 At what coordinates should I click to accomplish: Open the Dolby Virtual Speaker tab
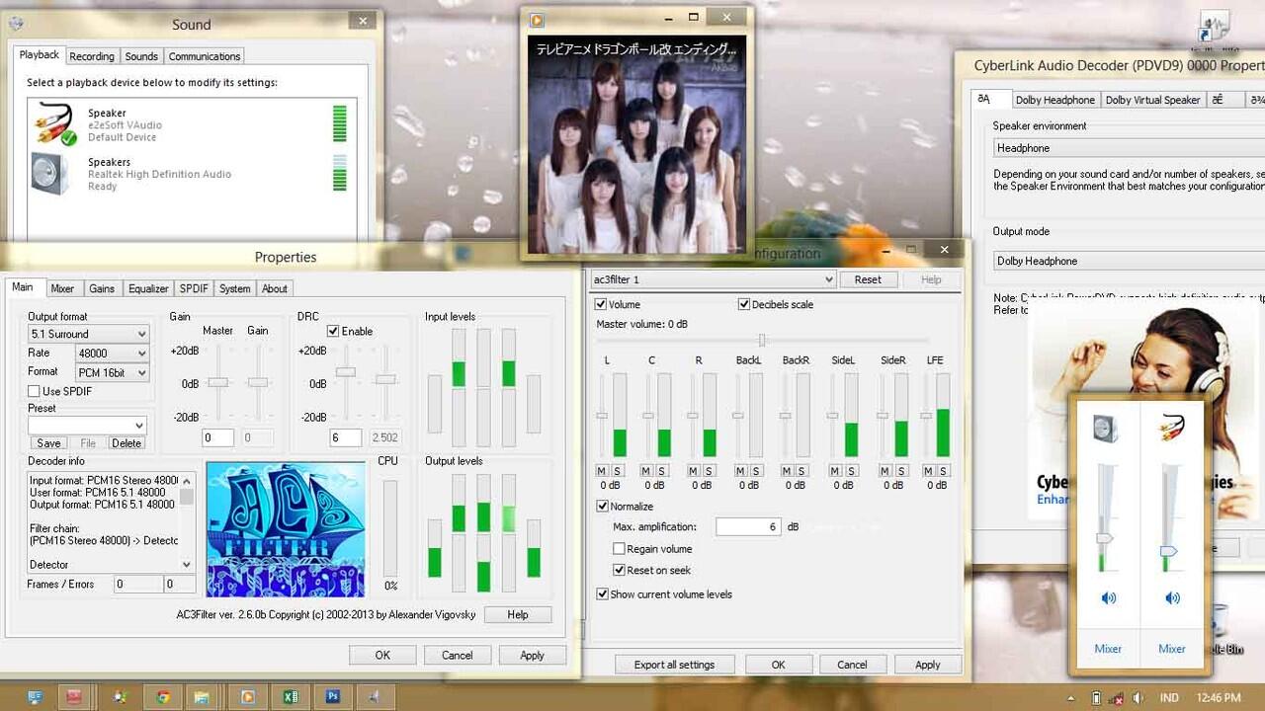tap(1152, 100)
